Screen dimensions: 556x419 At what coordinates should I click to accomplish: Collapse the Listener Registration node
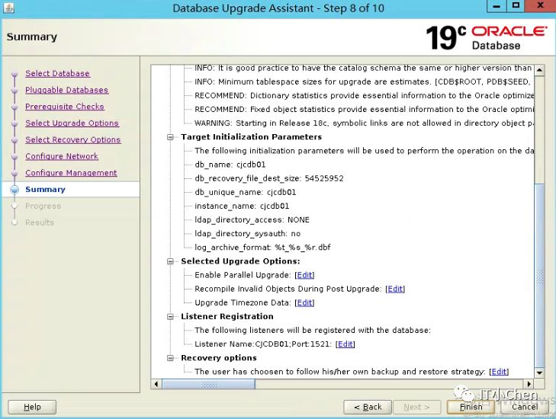pos(170,317)
